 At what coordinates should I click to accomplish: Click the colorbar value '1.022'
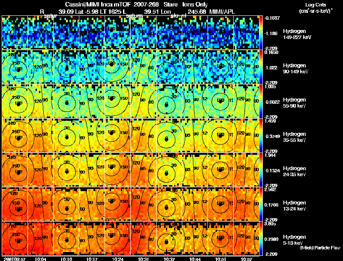pyautogui.click(x=271, y=68)
